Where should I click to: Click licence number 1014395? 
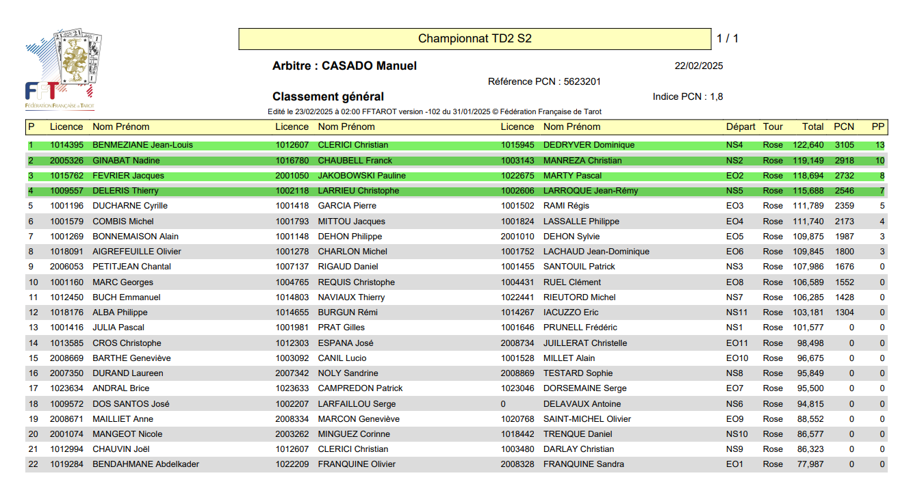66,145
